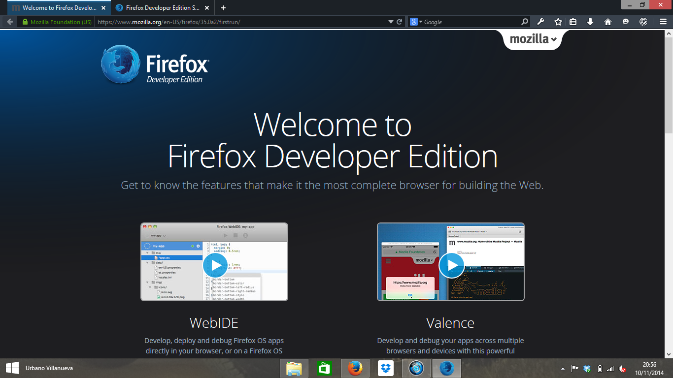Click the address bar URL field
This screenshot has width=673, height=378.
click(x=241, y=22)
